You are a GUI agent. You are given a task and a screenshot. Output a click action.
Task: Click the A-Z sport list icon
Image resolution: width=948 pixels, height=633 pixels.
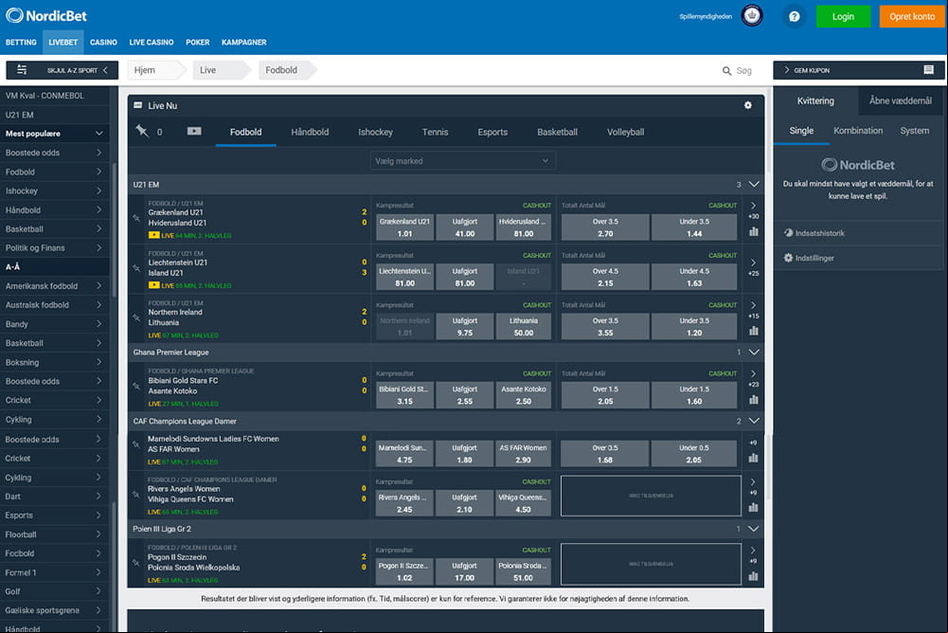coord(22,69)
